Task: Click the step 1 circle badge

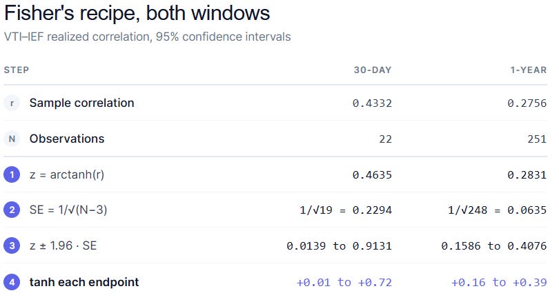Action: point(12,174)
